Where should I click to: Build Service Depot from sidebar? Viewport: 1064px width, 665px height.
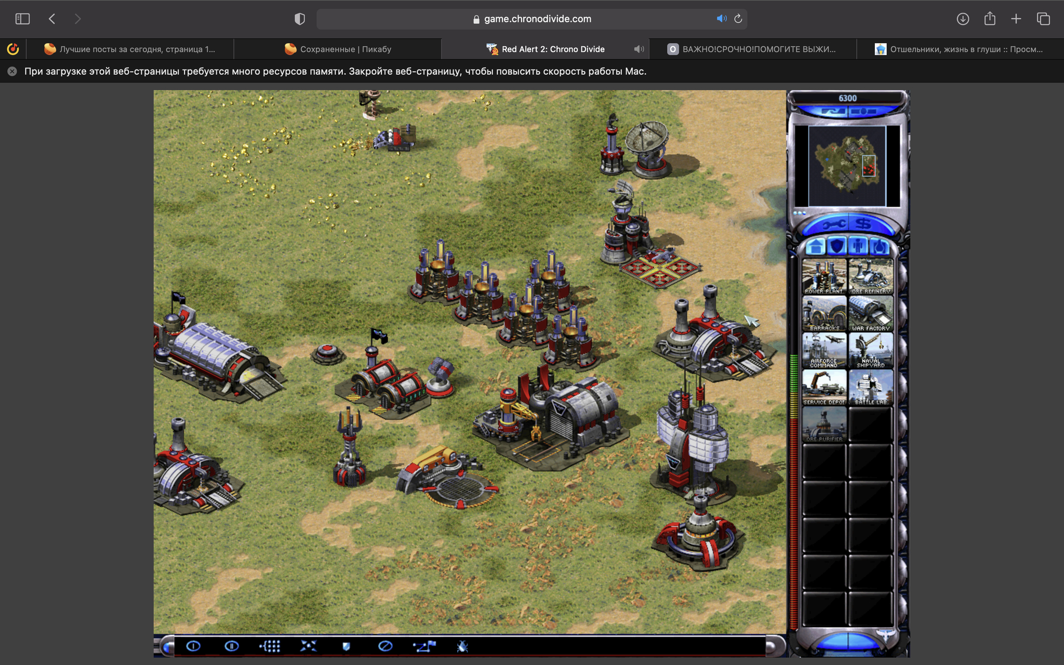point(824,387)
